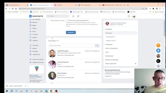Open VK notifications bell
Image resolution: width=166 pixels, height=93 pixels.
73,16
